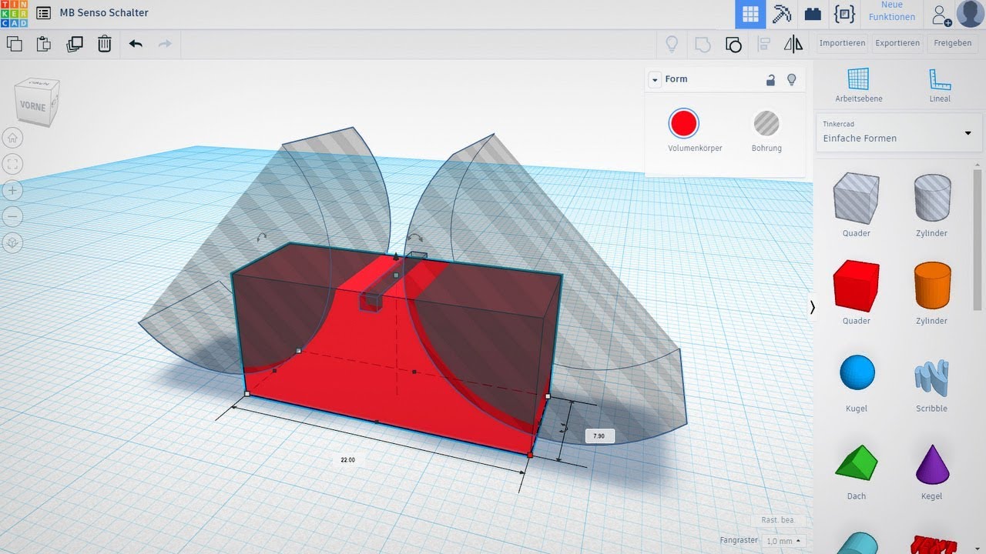Zoom out the viewport

tap(13, 216)
